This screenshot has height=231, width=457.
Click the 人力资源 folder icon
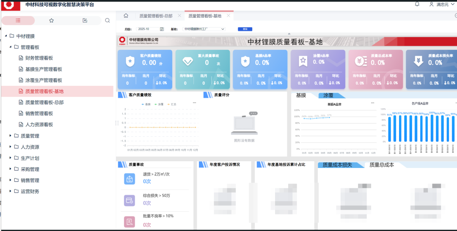click(x=17, y=147)
